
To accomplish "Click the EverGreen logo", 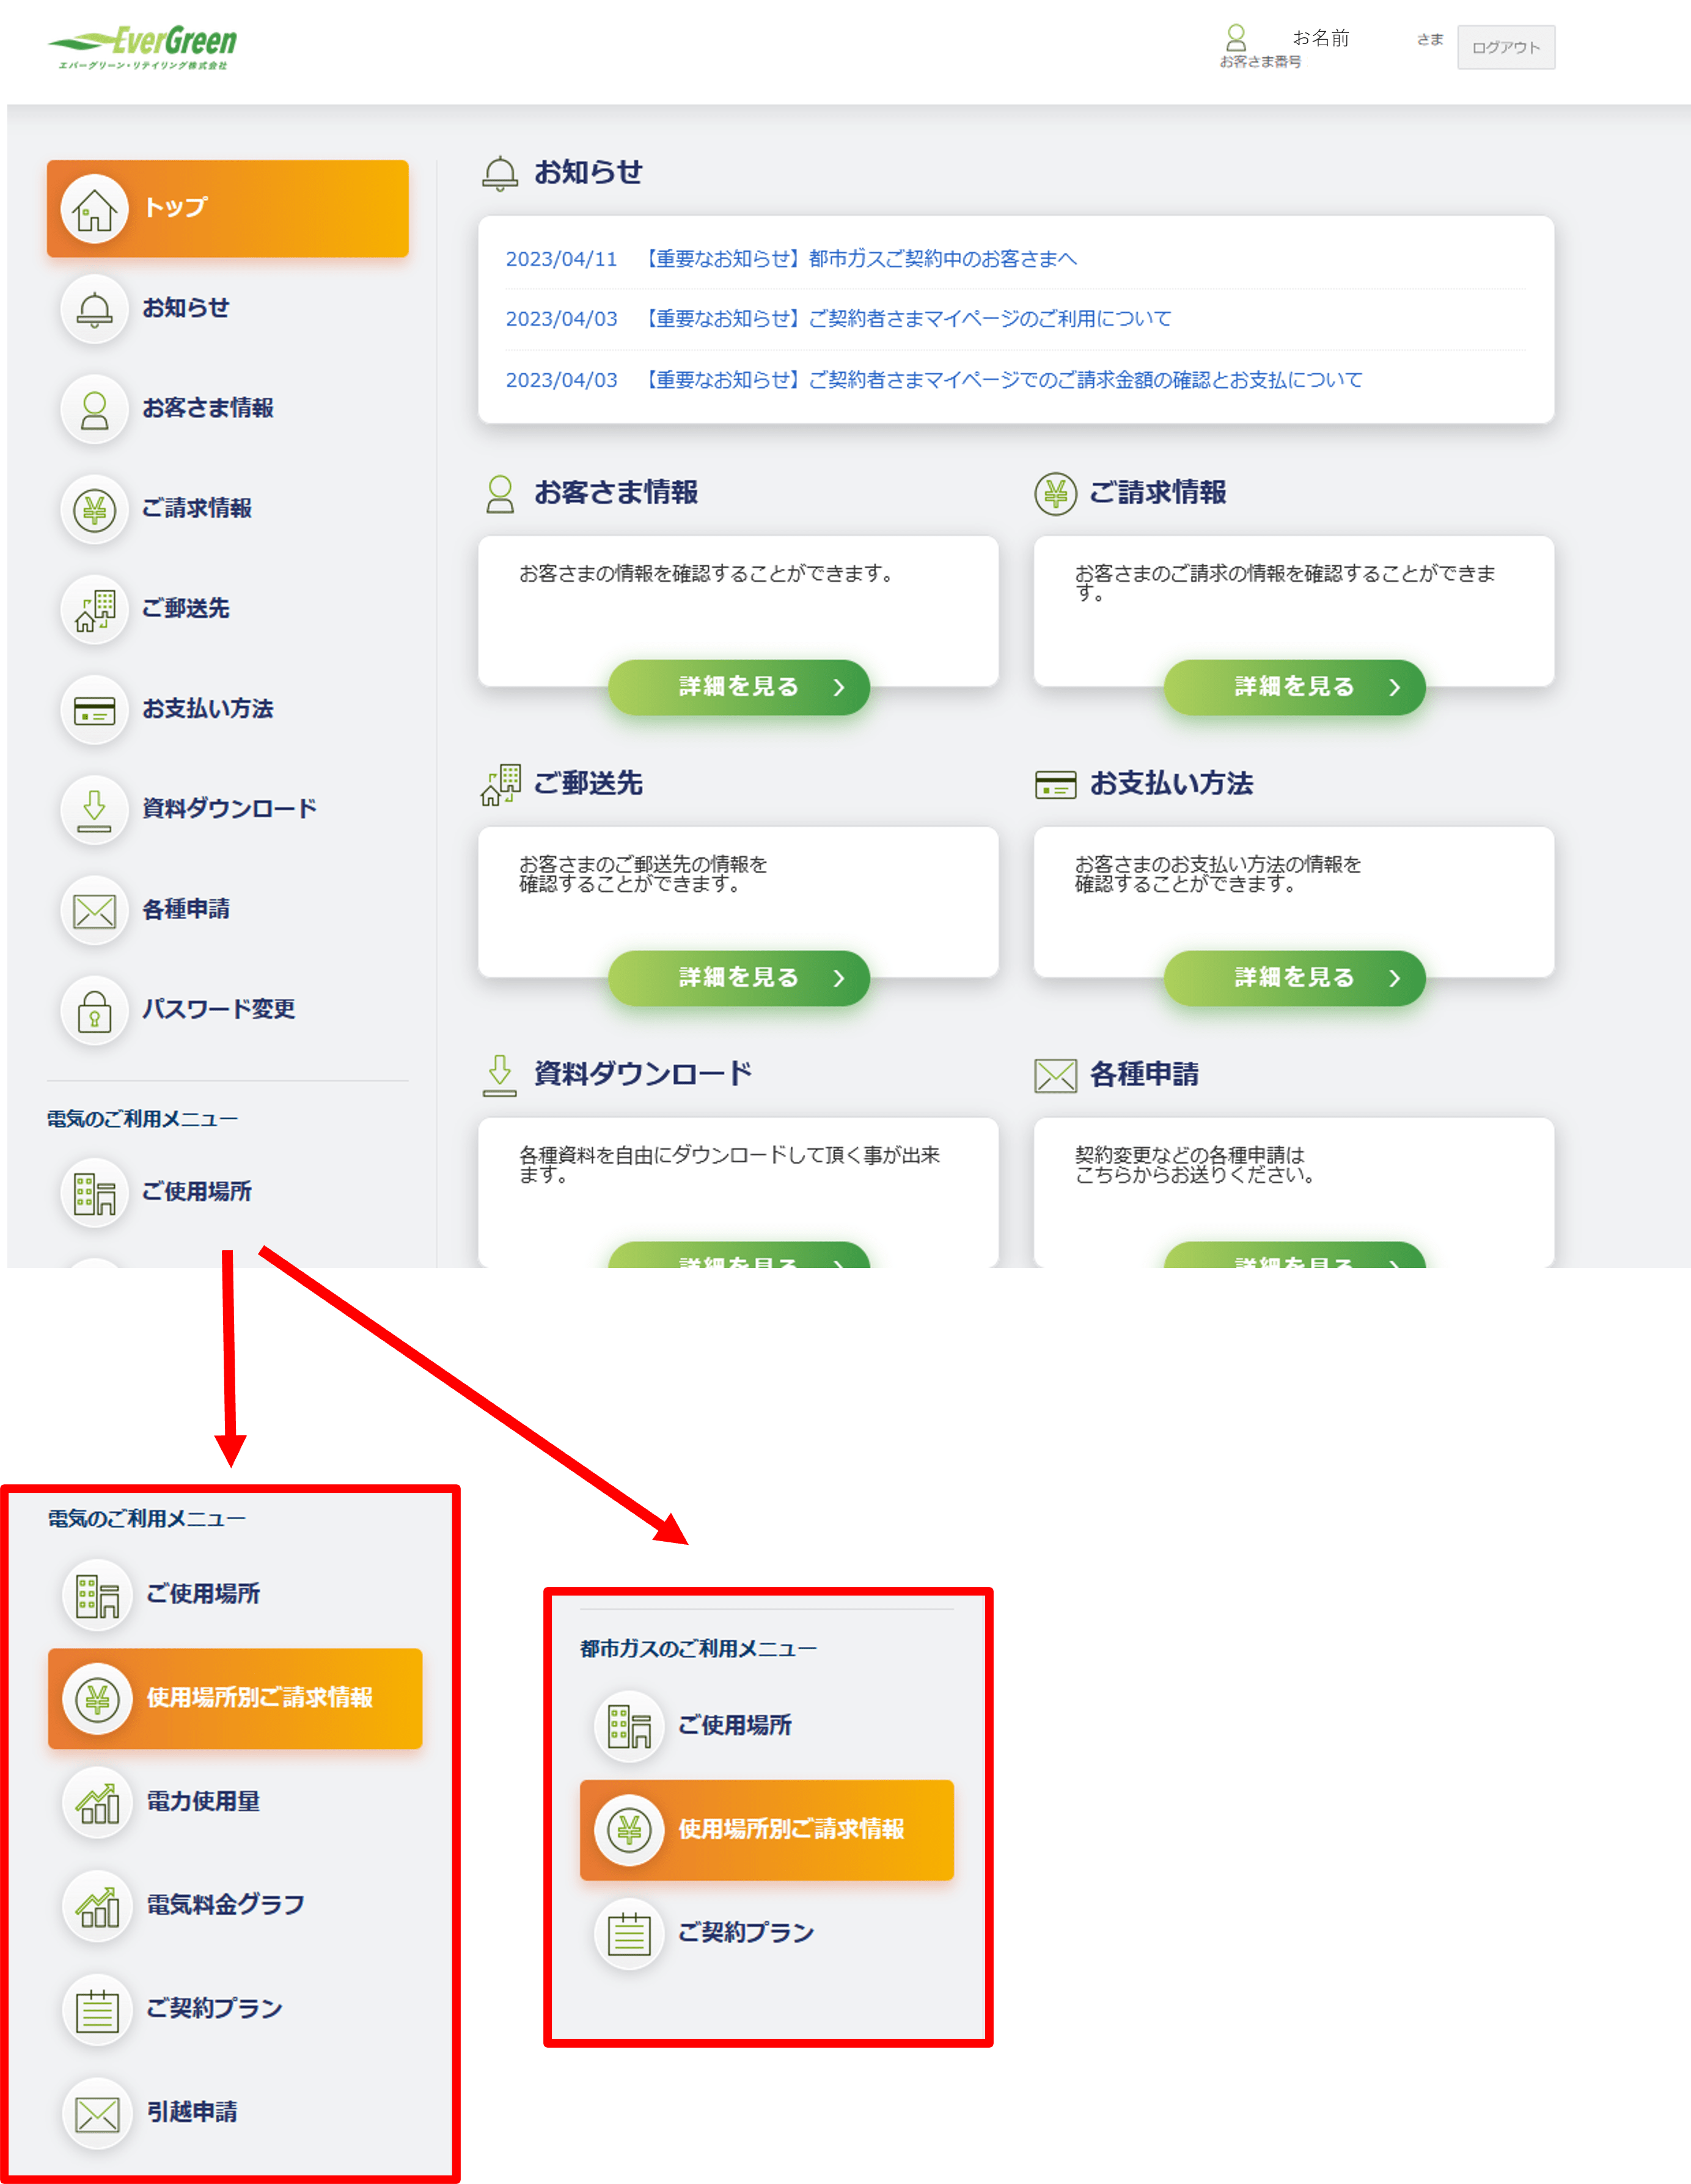I will tap(142, 47).
